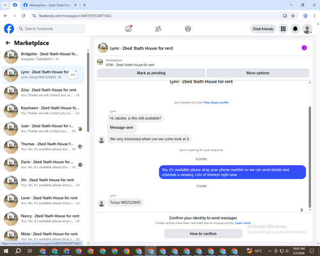Click the browser reload icon
The height and width of the screenshot is (256, 320).
tap(24, 16)
